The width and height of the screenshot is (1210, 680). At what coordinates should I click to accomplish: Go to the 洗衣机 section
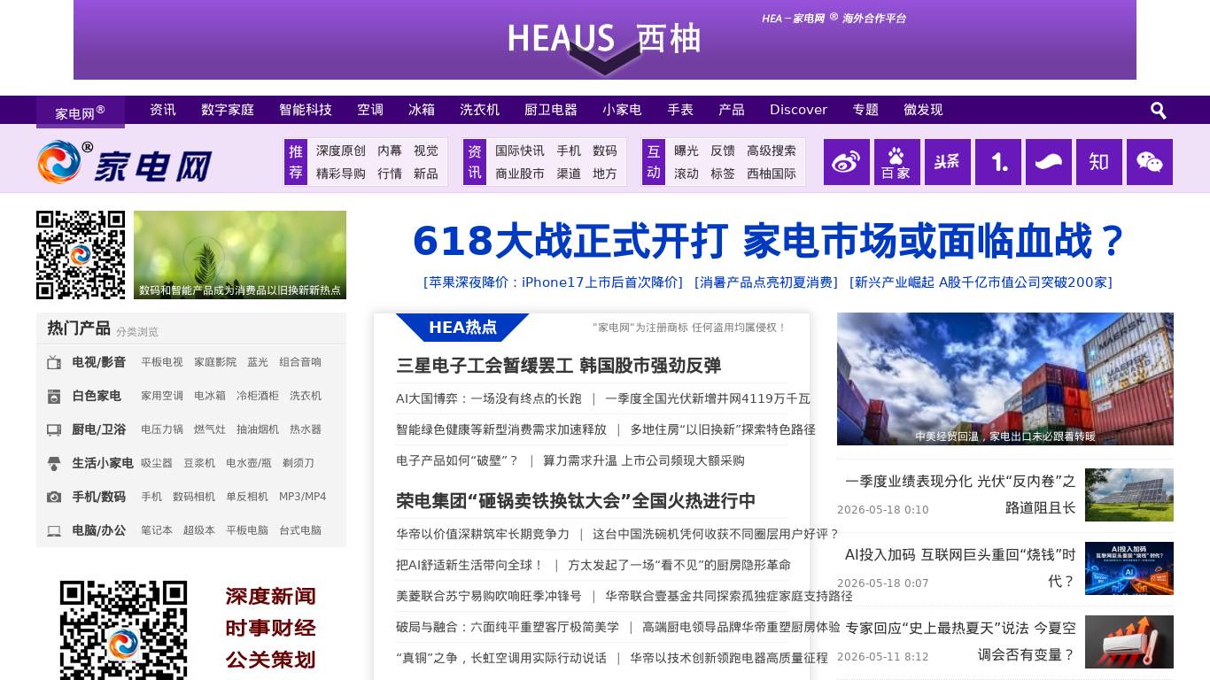pyautogui.click(x=479, y=110)
